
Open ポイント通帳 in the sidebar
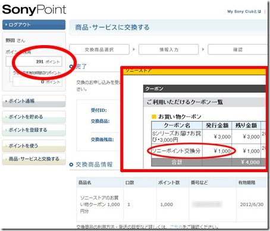coord(34,101)
